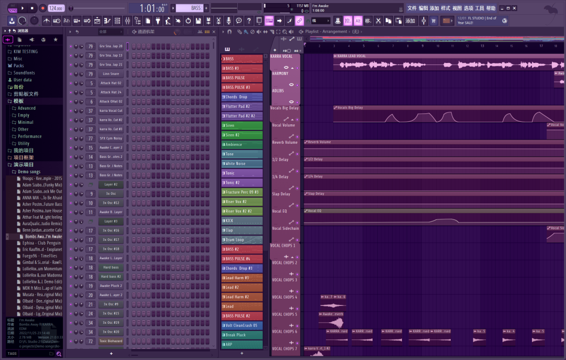Mute the KARRA VOCAL playlist track
This screenshot has width=566, height=360.
297,68
